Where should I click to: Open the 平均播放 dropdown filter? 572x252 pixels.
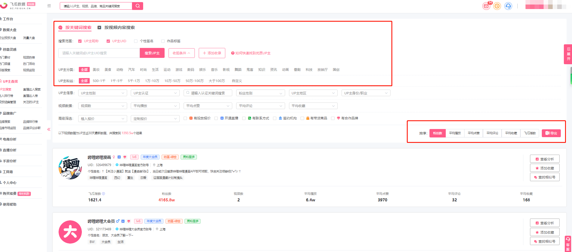[155, 106]
